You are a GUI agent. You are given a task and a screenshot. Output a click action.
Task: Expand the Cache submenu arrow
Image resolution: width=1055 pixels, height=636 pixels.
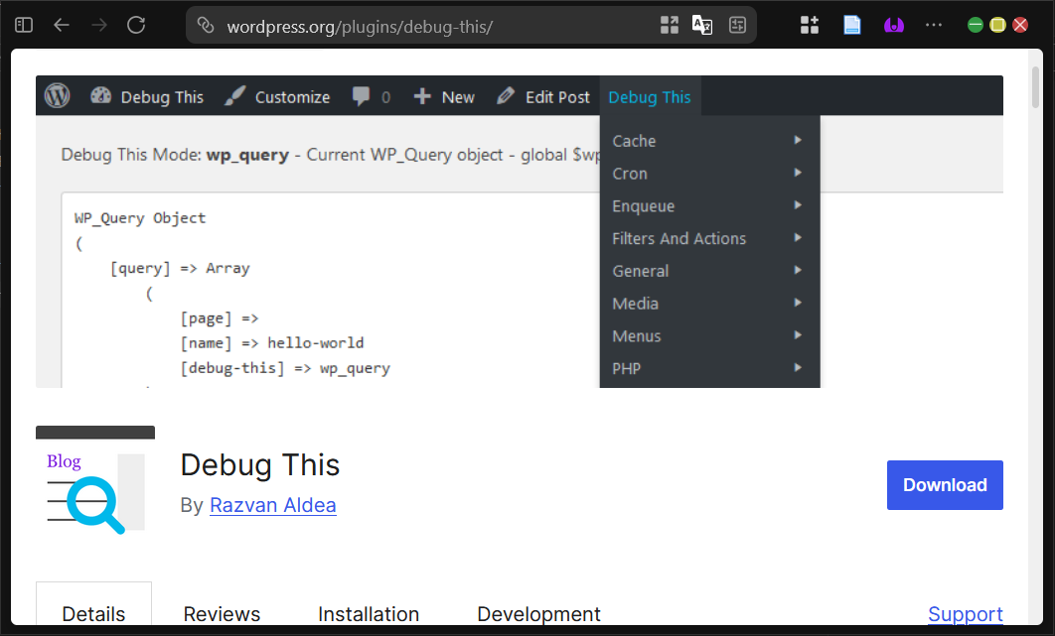798,140
